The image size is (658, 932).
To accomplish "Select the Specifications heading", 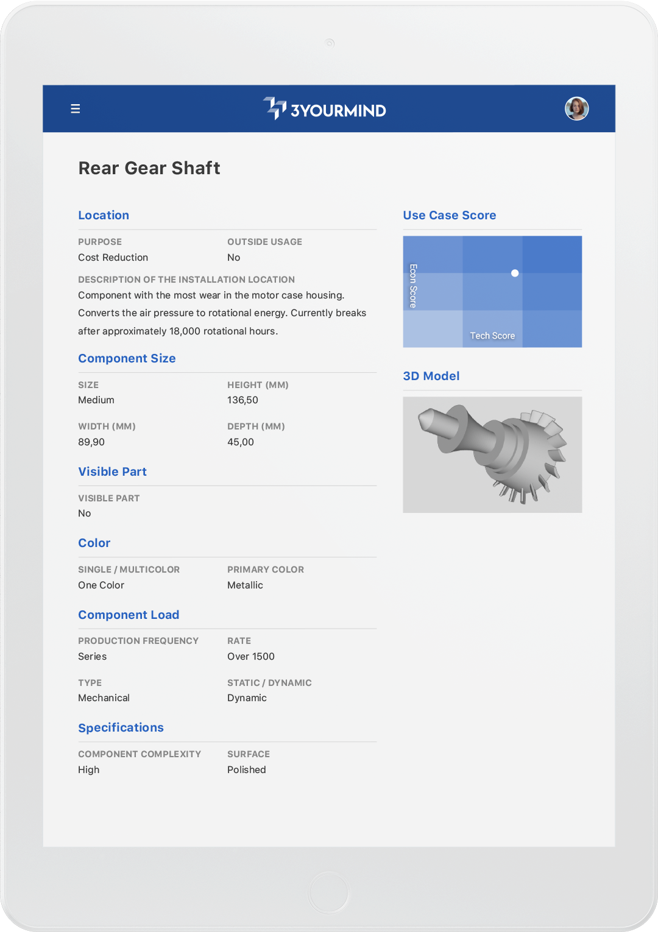I will click(x=121, y=727).
